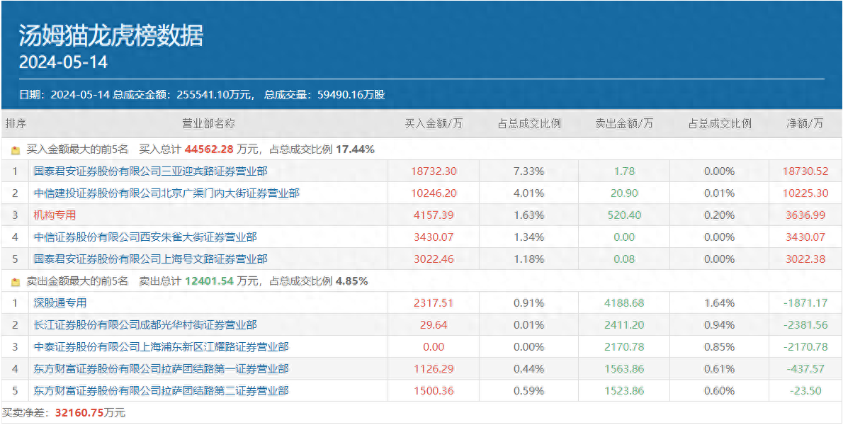The width and height of the screenshot is (843, 425).
Task: Click net amount 18730.52
Action: 805,171
